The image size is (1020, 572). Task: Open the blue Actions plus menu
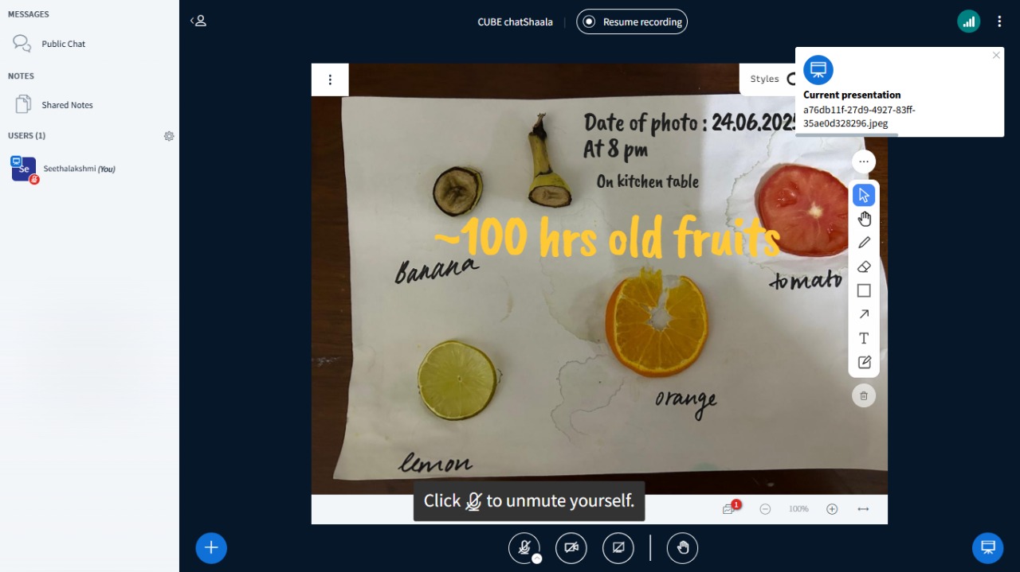pos(211,547)
